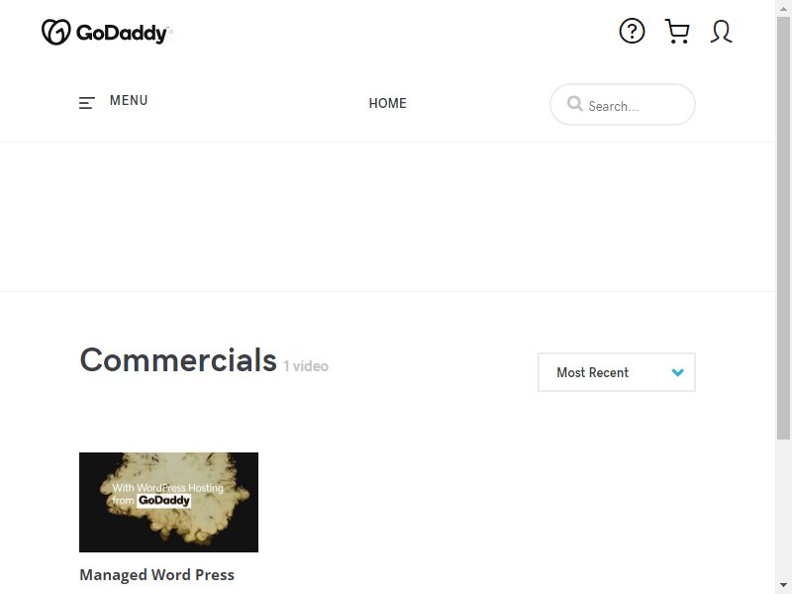Click the Commercials category heading
Image resolution: width=792 pixels, height=594 pixels.
(178, 360)
